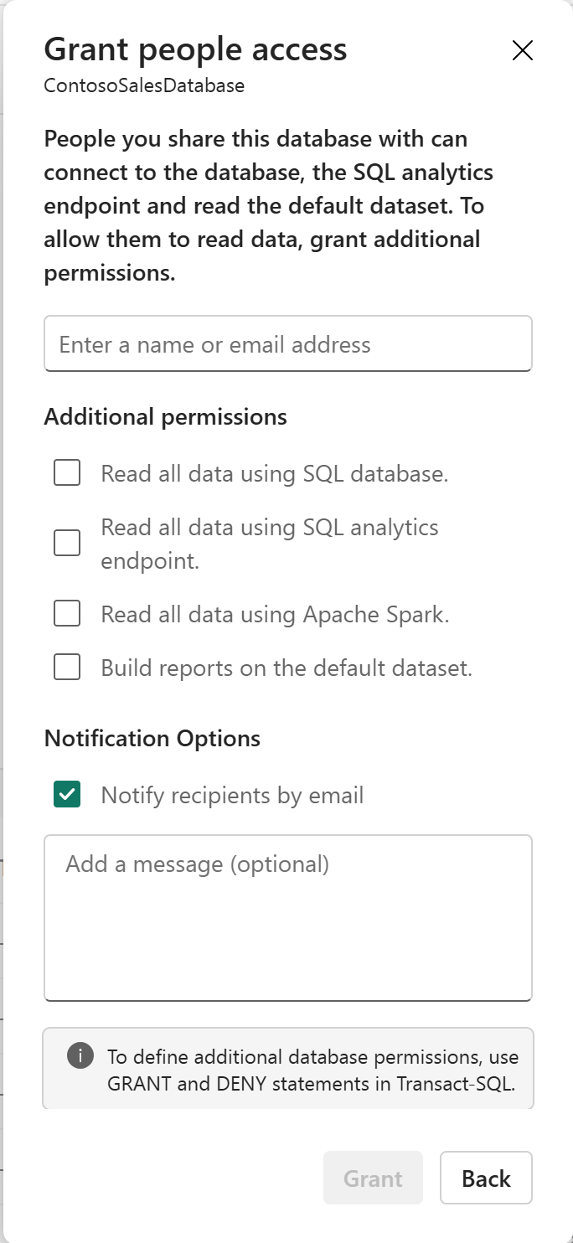Click the info icon in the Transact-SQL banner

(80, 1056)
